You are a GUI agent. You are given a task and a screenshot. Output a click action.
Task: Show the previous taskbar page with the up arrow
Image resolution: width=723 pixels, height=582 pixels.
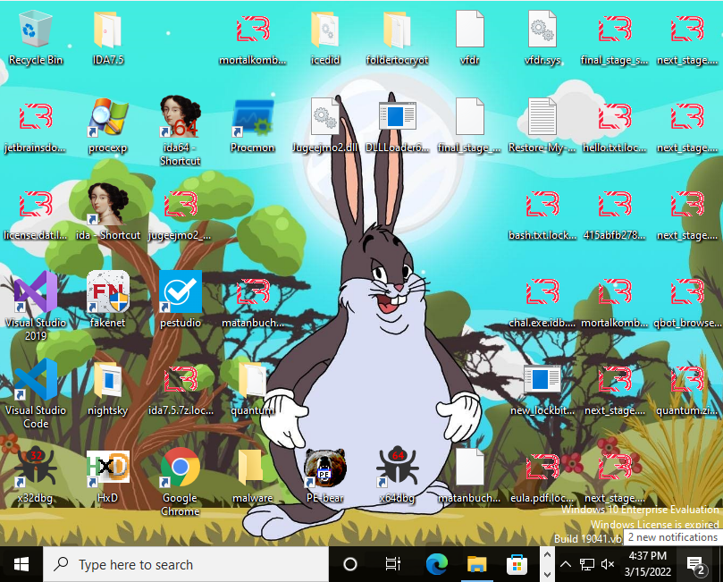coord(547,555)
